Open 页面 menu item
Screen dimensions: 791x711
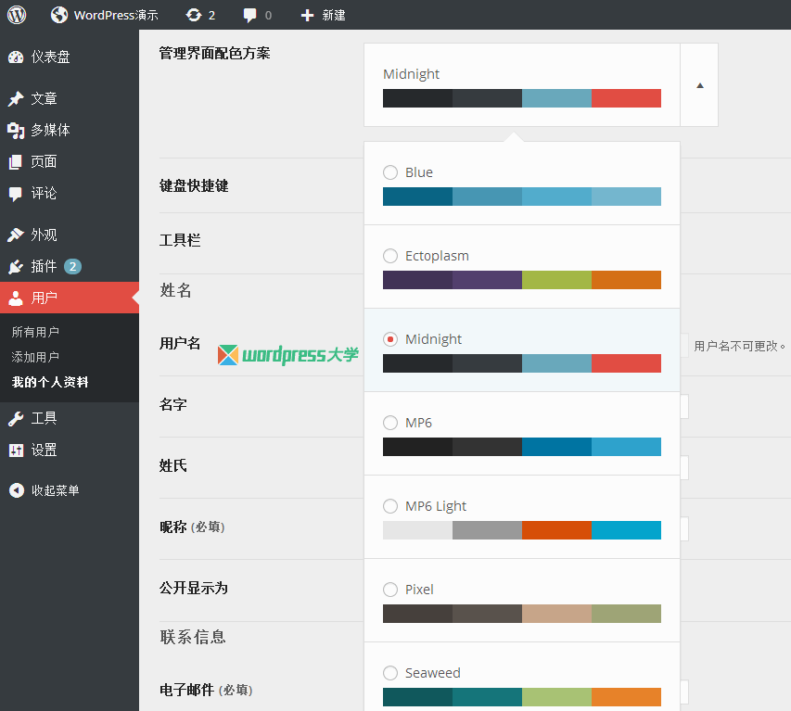[44, 162]
